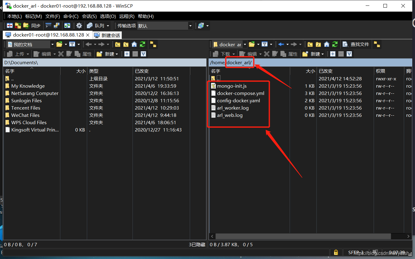Select the mongo-init.js file
This screenshot has height=259, width=415.
(x=232, y=86)
